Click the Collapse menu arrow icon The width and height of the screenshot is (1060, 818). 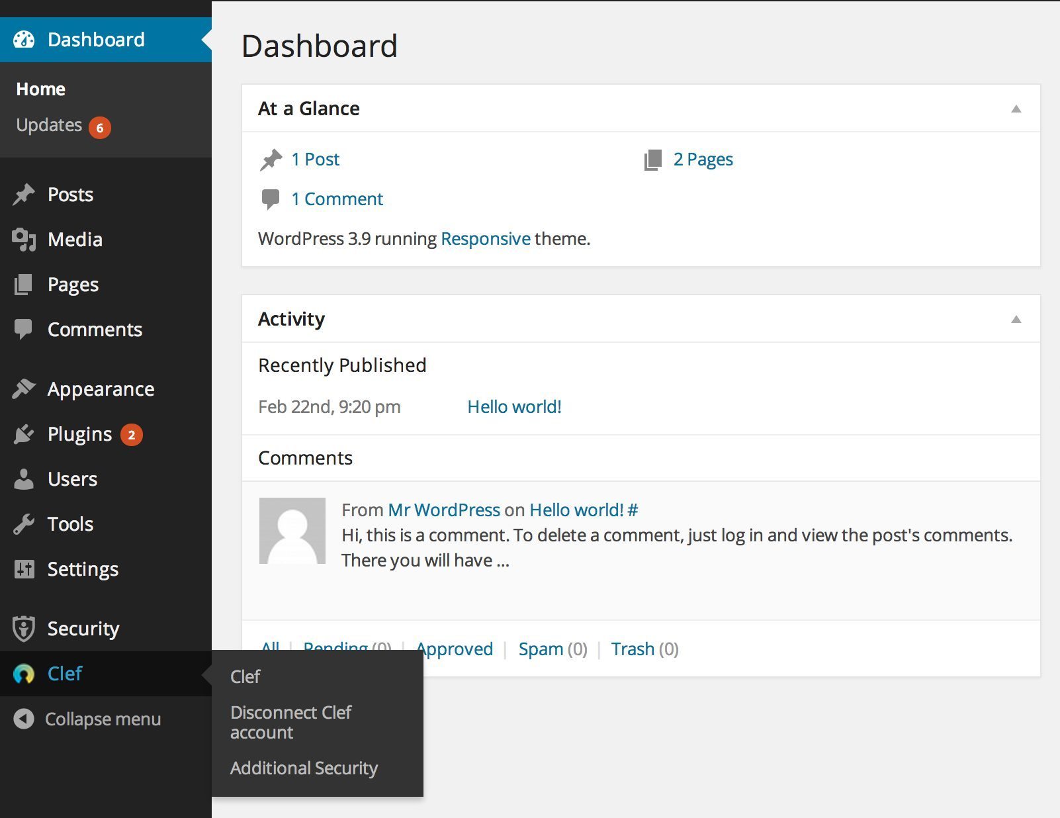click(24, 719)
